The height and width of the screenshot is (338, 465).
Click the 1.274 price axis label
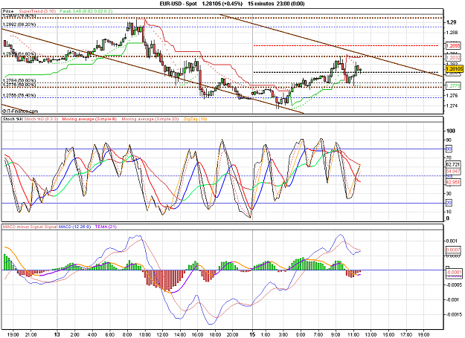tap(452, 106)
